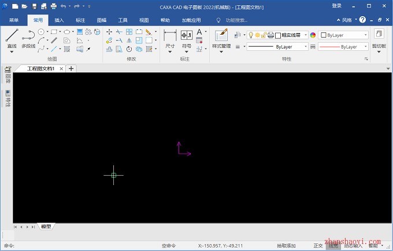Pick the ellipse drawing tool

(x=66, y=32)
